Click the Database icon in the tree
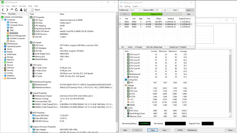 (5, 76)
